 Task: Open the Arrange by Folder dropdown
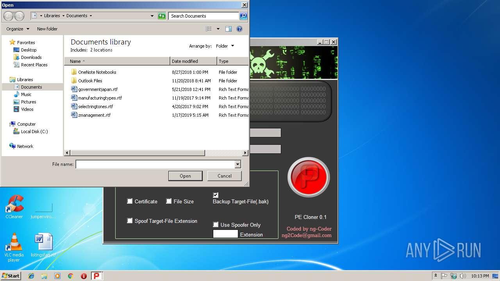click(225, 46)
